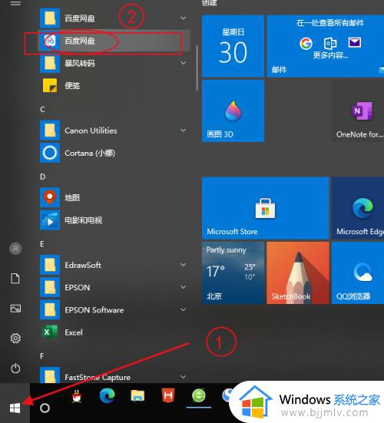This screenshot has height=423, width=384.
Task: Open the 地图 maps app
Action: (x=114, y=198)
